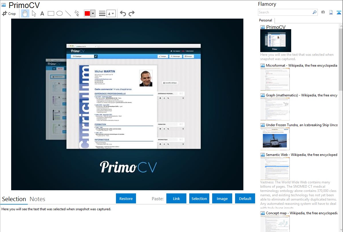Undo the last annotation

coord(123,13)
